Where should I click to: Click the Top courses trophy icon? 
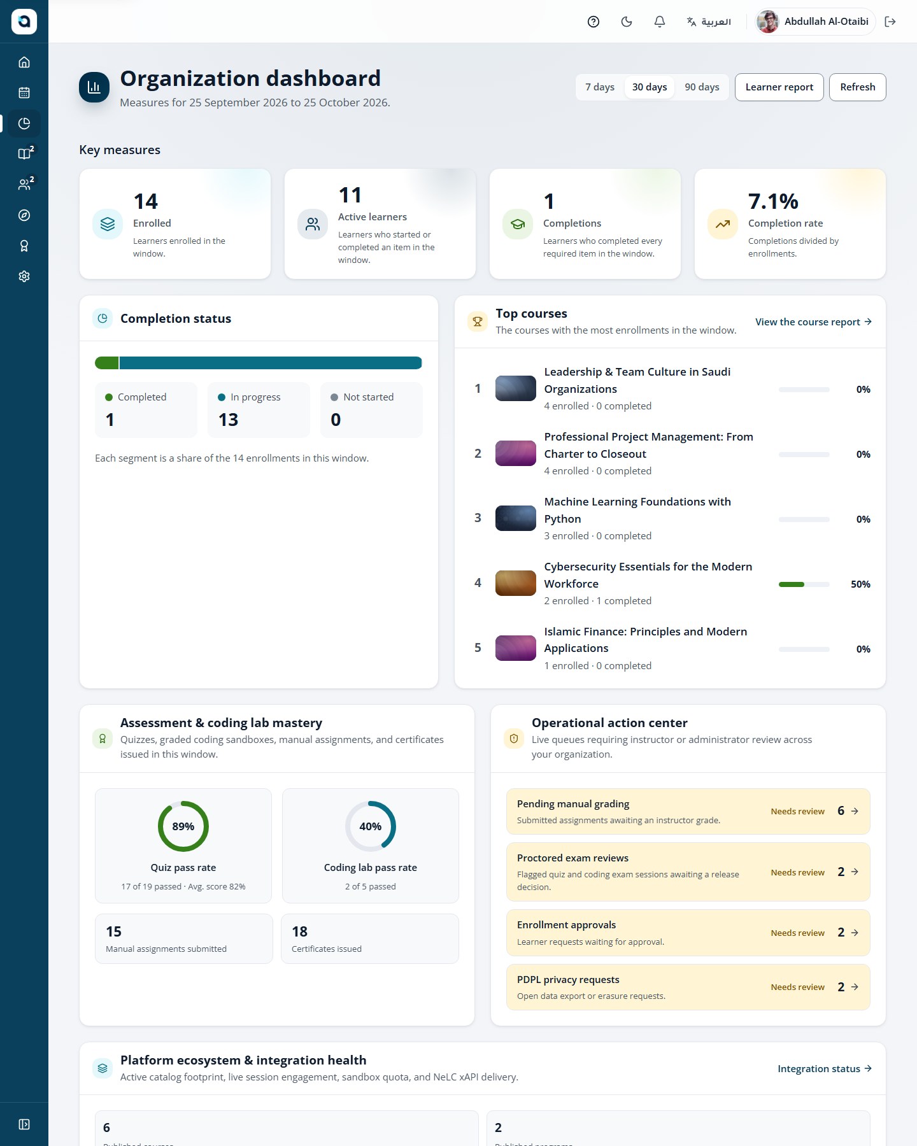click(478, 322)
